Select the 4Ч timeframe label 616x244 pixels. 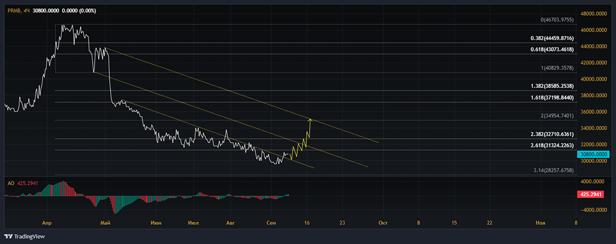click(x=26, y=10)
